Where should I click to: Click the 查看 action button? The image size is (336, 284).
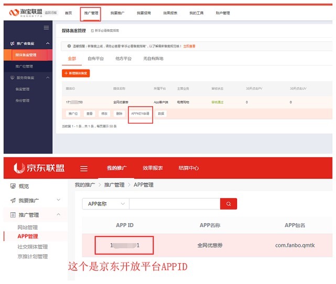tap(89, 114)
